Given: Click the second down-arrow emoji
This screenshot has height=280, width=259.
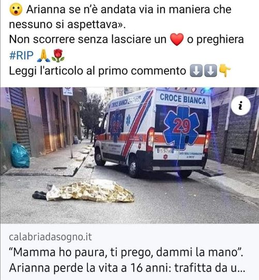Looking at the screenshot, I should click(210, 71).
